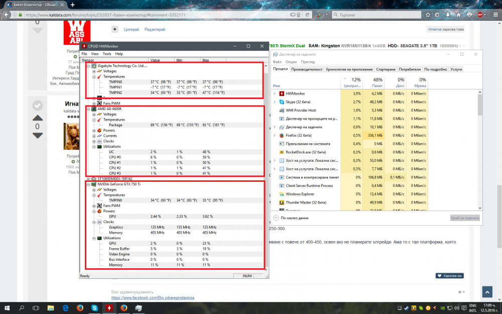Open HWMonitor Help menu

point(119,54)
